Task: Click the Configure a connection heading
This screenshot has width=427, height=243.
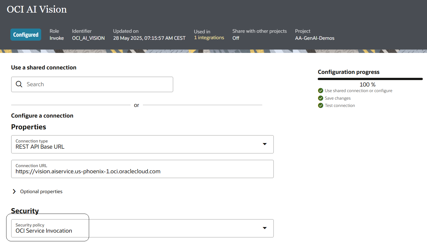Action: [x=42, y=116]
